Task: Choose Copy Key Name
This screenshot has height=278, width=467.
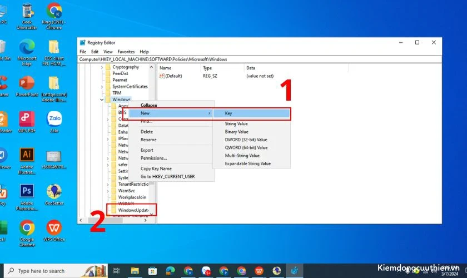Action: (x=171, y=168)
